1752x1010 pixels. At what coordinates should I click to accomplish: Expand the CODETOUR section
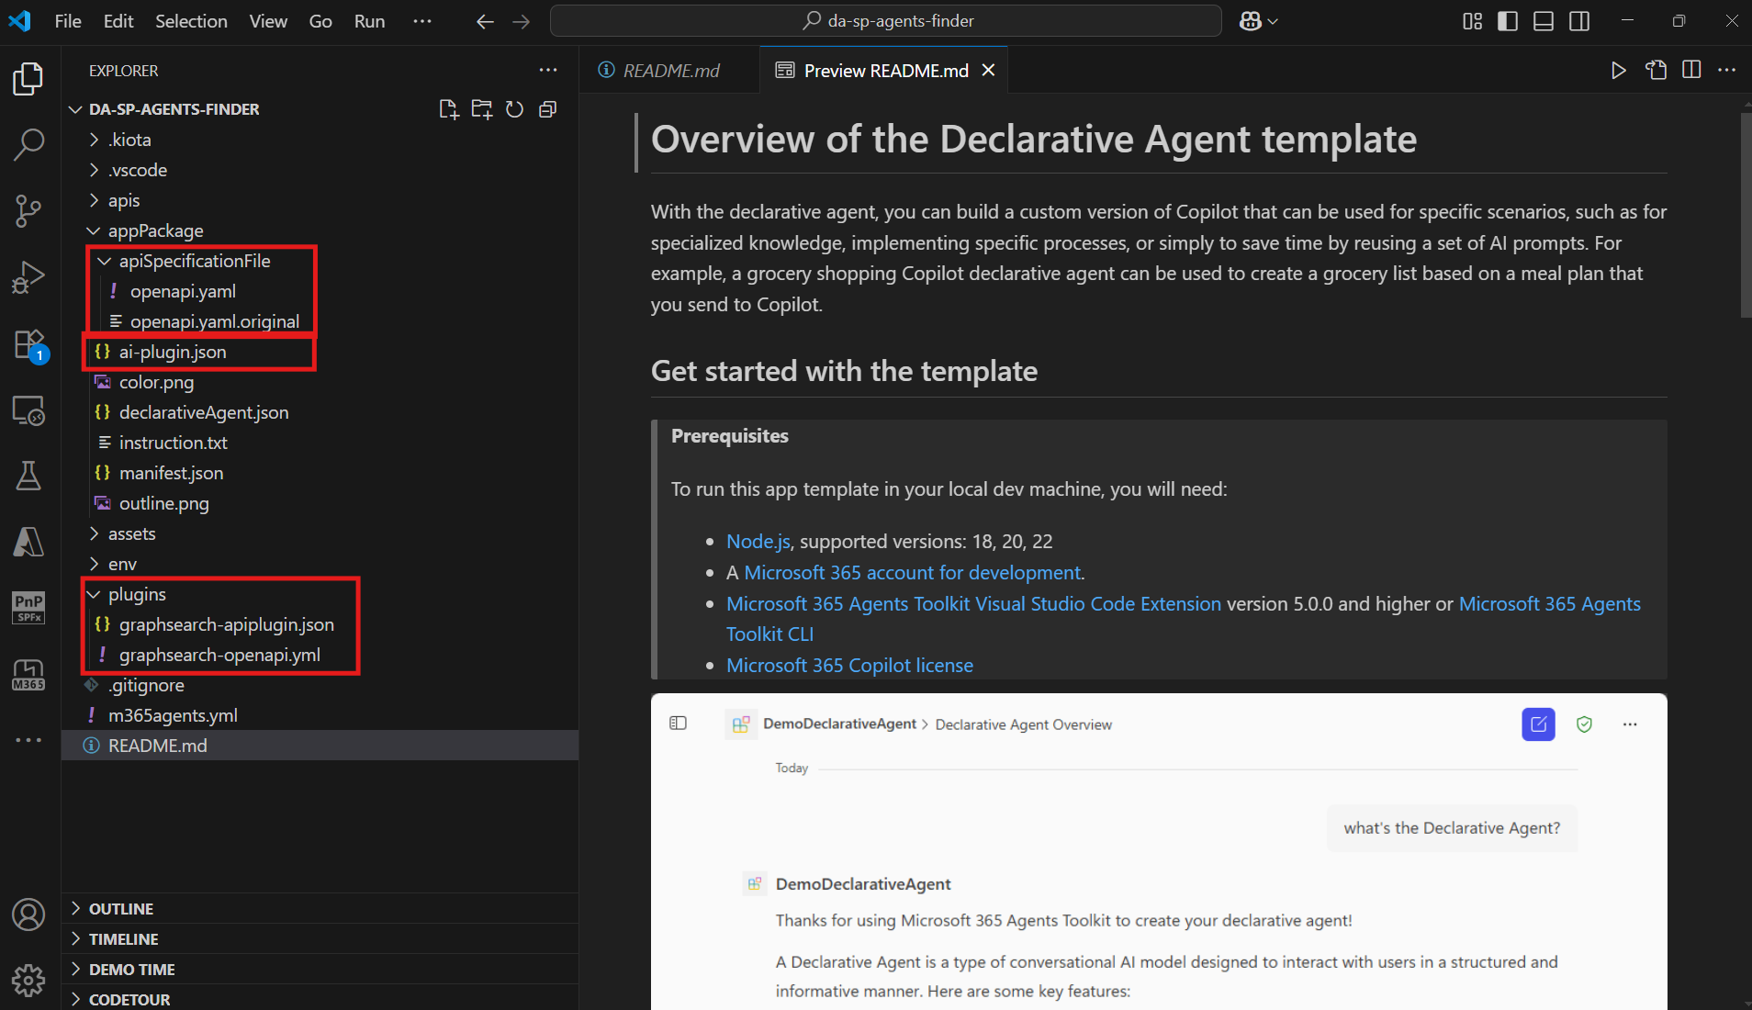coord(320,998)
